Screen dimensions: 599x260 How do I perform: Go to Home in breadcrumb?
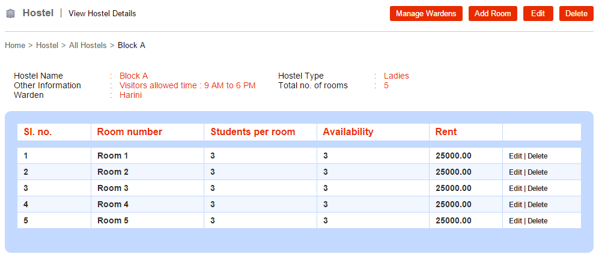point(15,46)
